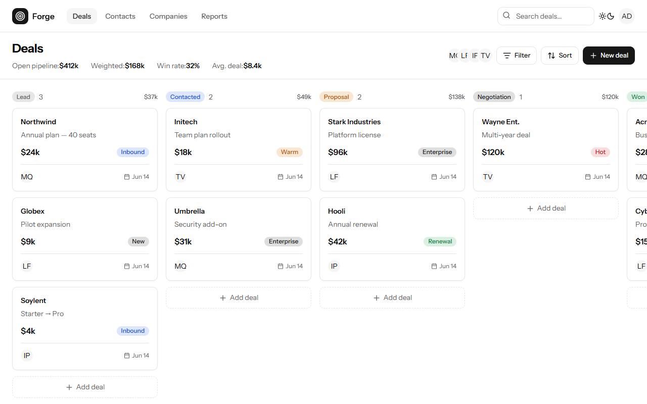The image size is (647, 404).
Task: Click Add deal in Contacted column
Action: (239, 298)
